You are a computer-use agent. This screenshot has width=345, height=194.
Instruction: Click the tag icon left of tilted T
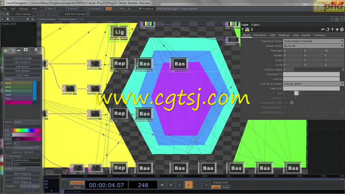point(328,29)
